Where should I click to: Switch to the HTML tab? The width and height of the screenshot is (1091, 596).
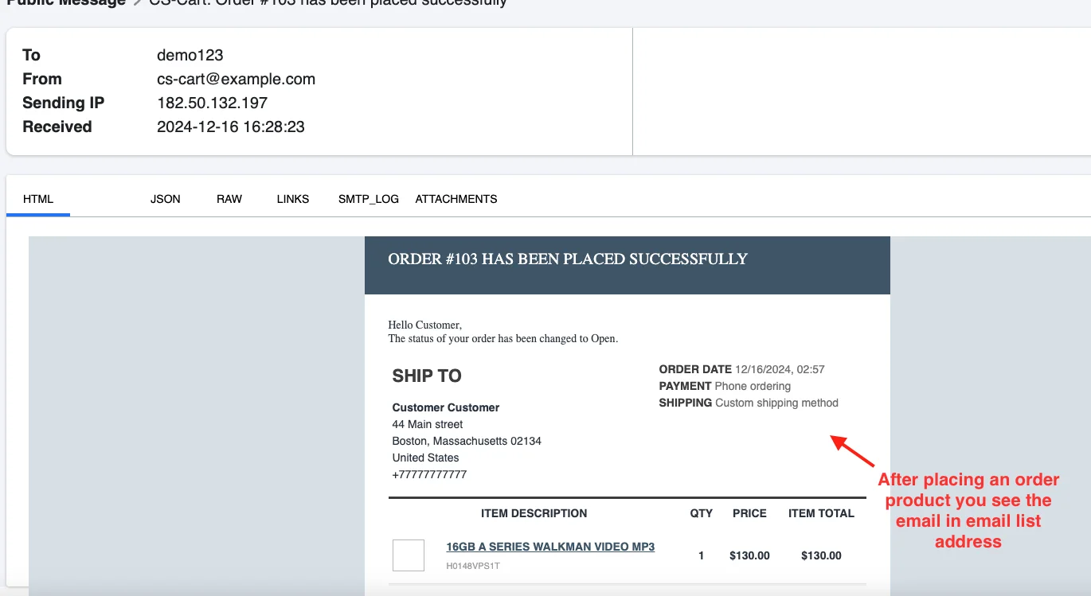tap(38, 199)
